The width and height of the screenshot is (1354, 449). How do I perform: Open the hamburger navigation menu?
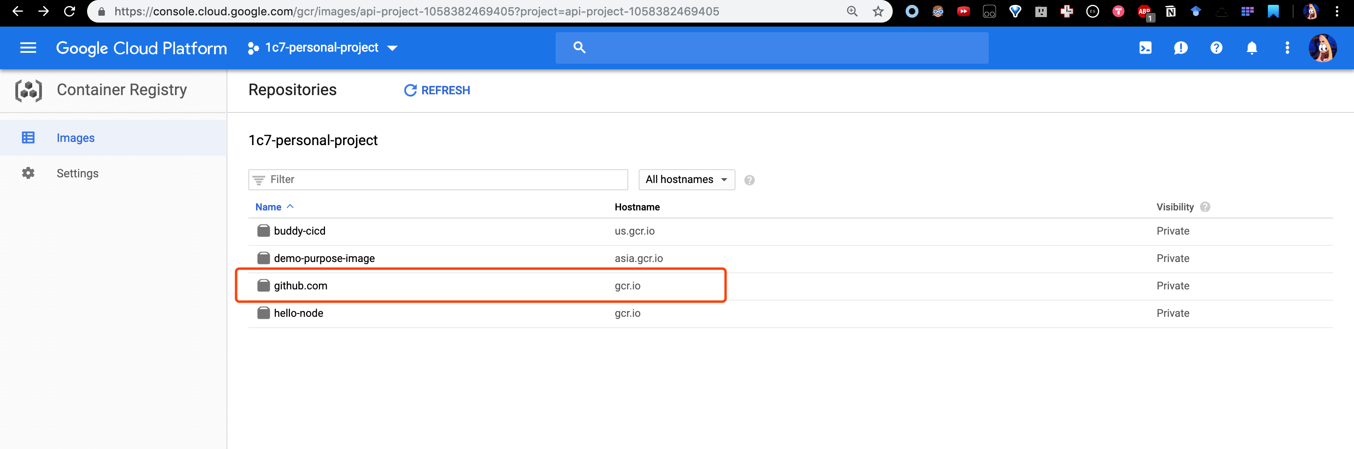click(x=28, y=48)
